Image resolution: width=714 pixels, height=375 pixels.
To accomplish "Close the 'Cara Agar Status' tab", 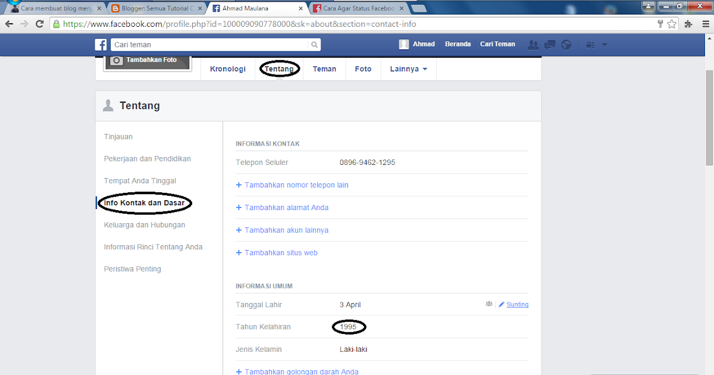I will pyautogui.click(x=402, y=9).
